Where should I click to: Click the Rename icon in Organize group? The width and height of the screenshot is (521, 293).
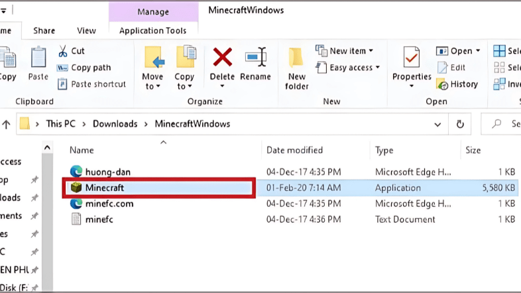click(255, 58)
